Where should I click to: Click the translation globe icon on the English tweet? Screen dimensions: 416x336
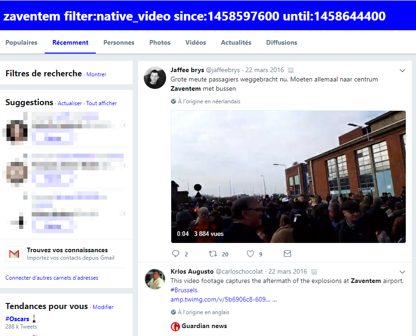point(174,312)
